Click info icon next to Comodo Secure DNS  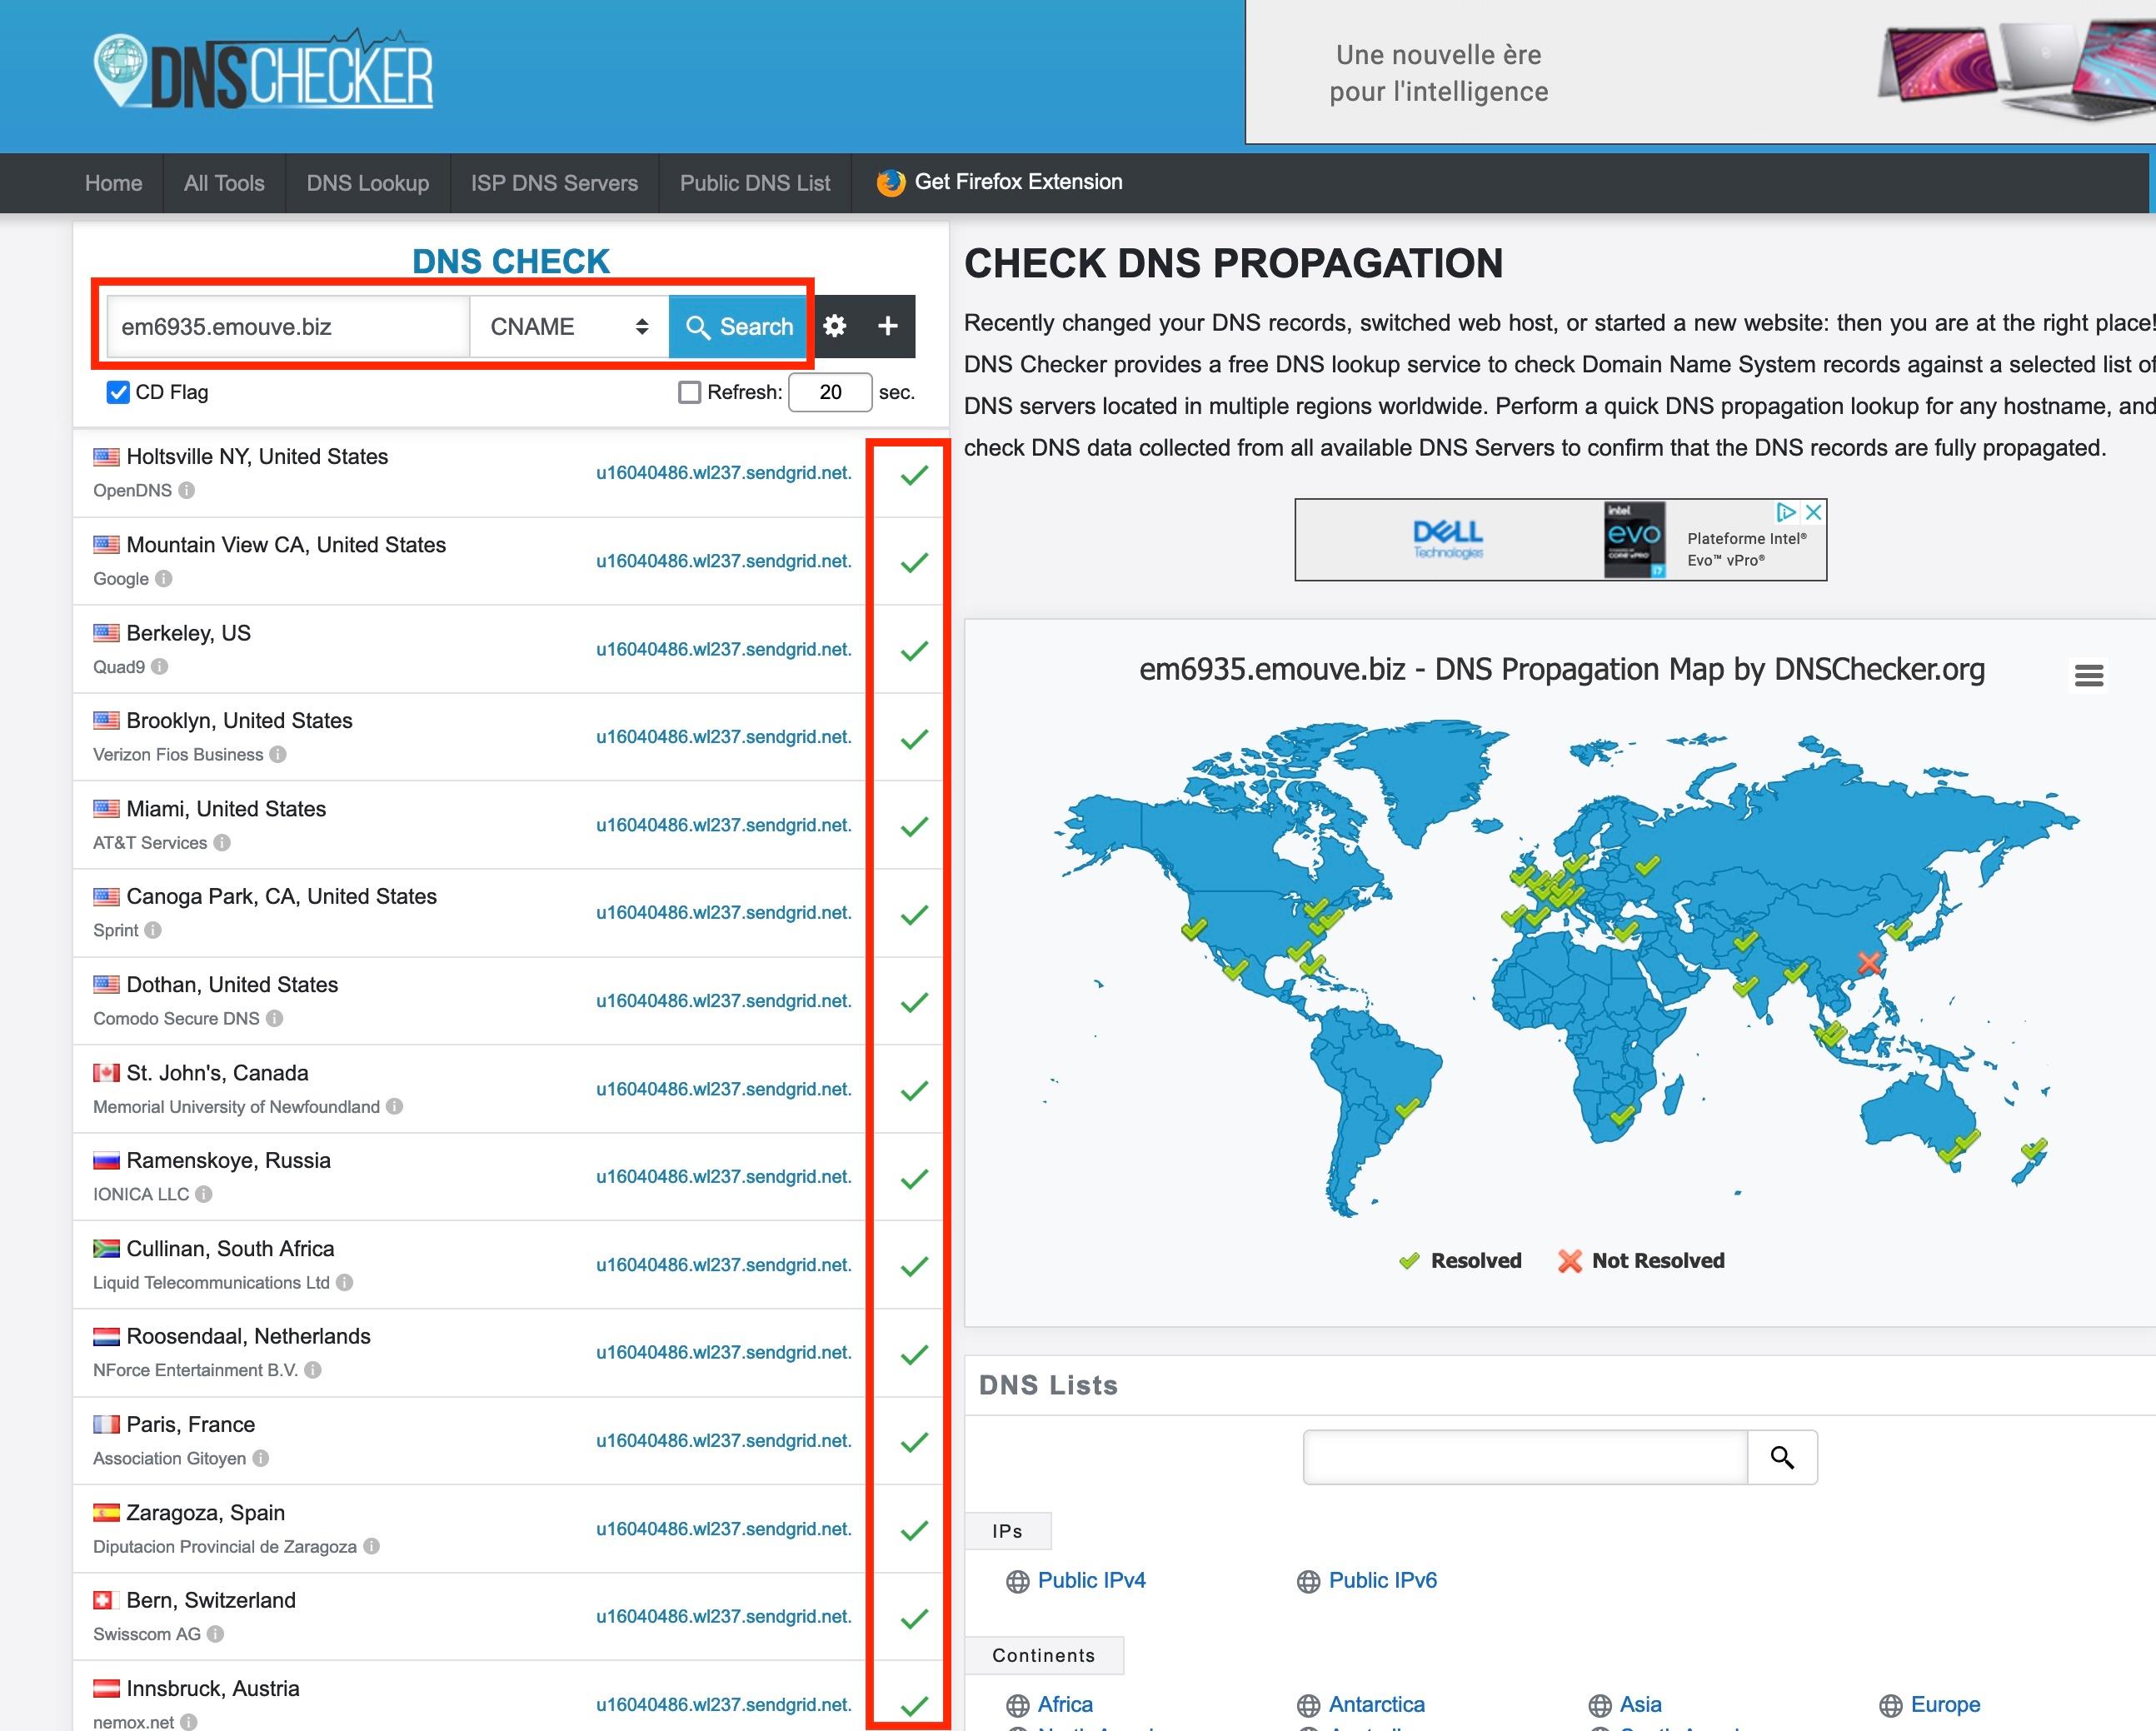tap(274, 1018)
